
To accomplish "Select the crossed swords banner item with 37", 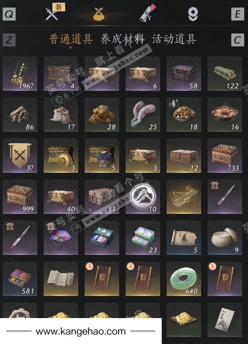I will [x=20, y=156].
